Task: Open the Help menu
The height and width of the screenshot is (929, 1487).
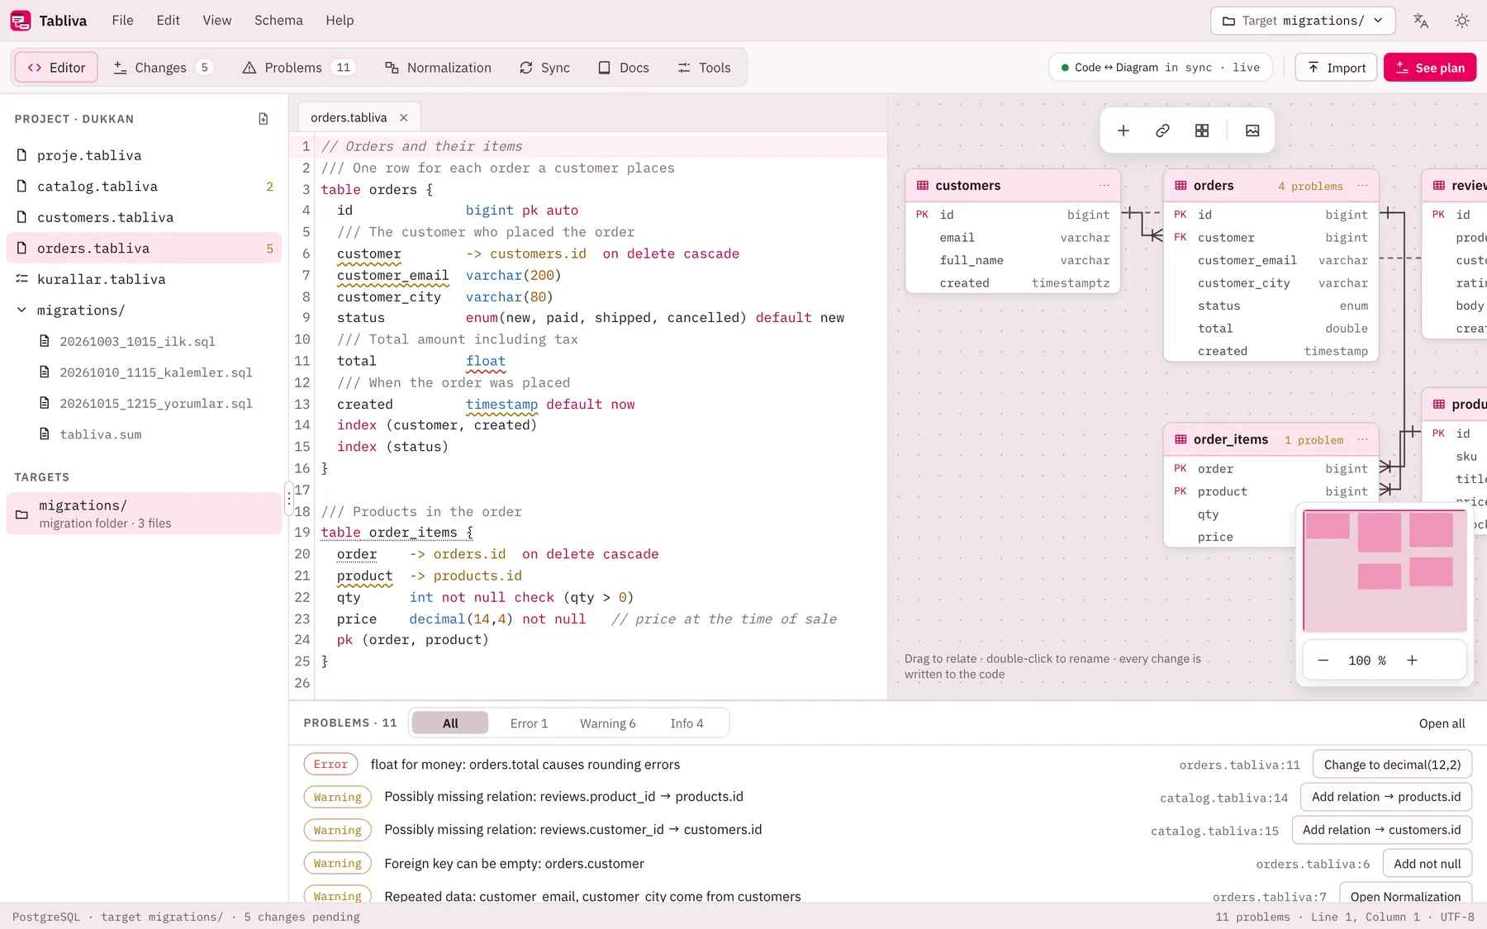Action: click(340, 21)
